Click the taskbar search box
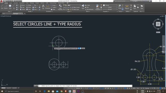 click(x=19, y=91)
